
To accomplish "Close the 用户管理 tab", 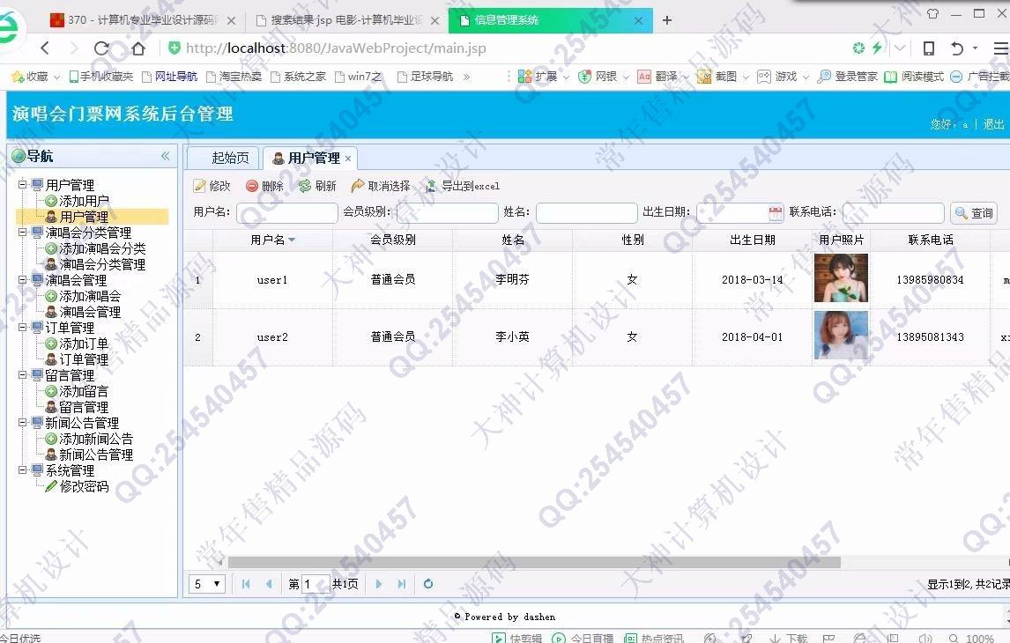I will tap(348, 159).
